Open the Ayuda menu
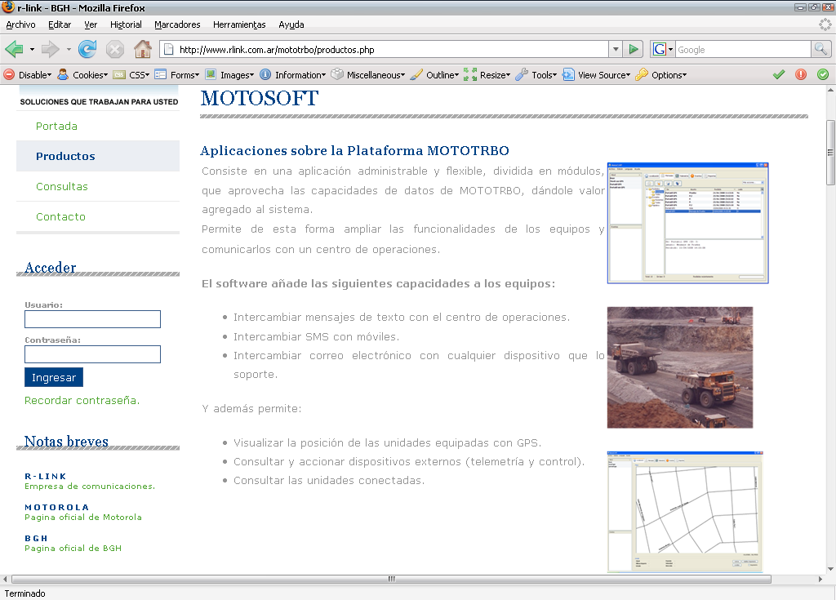Image resolution: width=836 pixels, height=600 pixels. pyautogui.click(x=291, y=24)
